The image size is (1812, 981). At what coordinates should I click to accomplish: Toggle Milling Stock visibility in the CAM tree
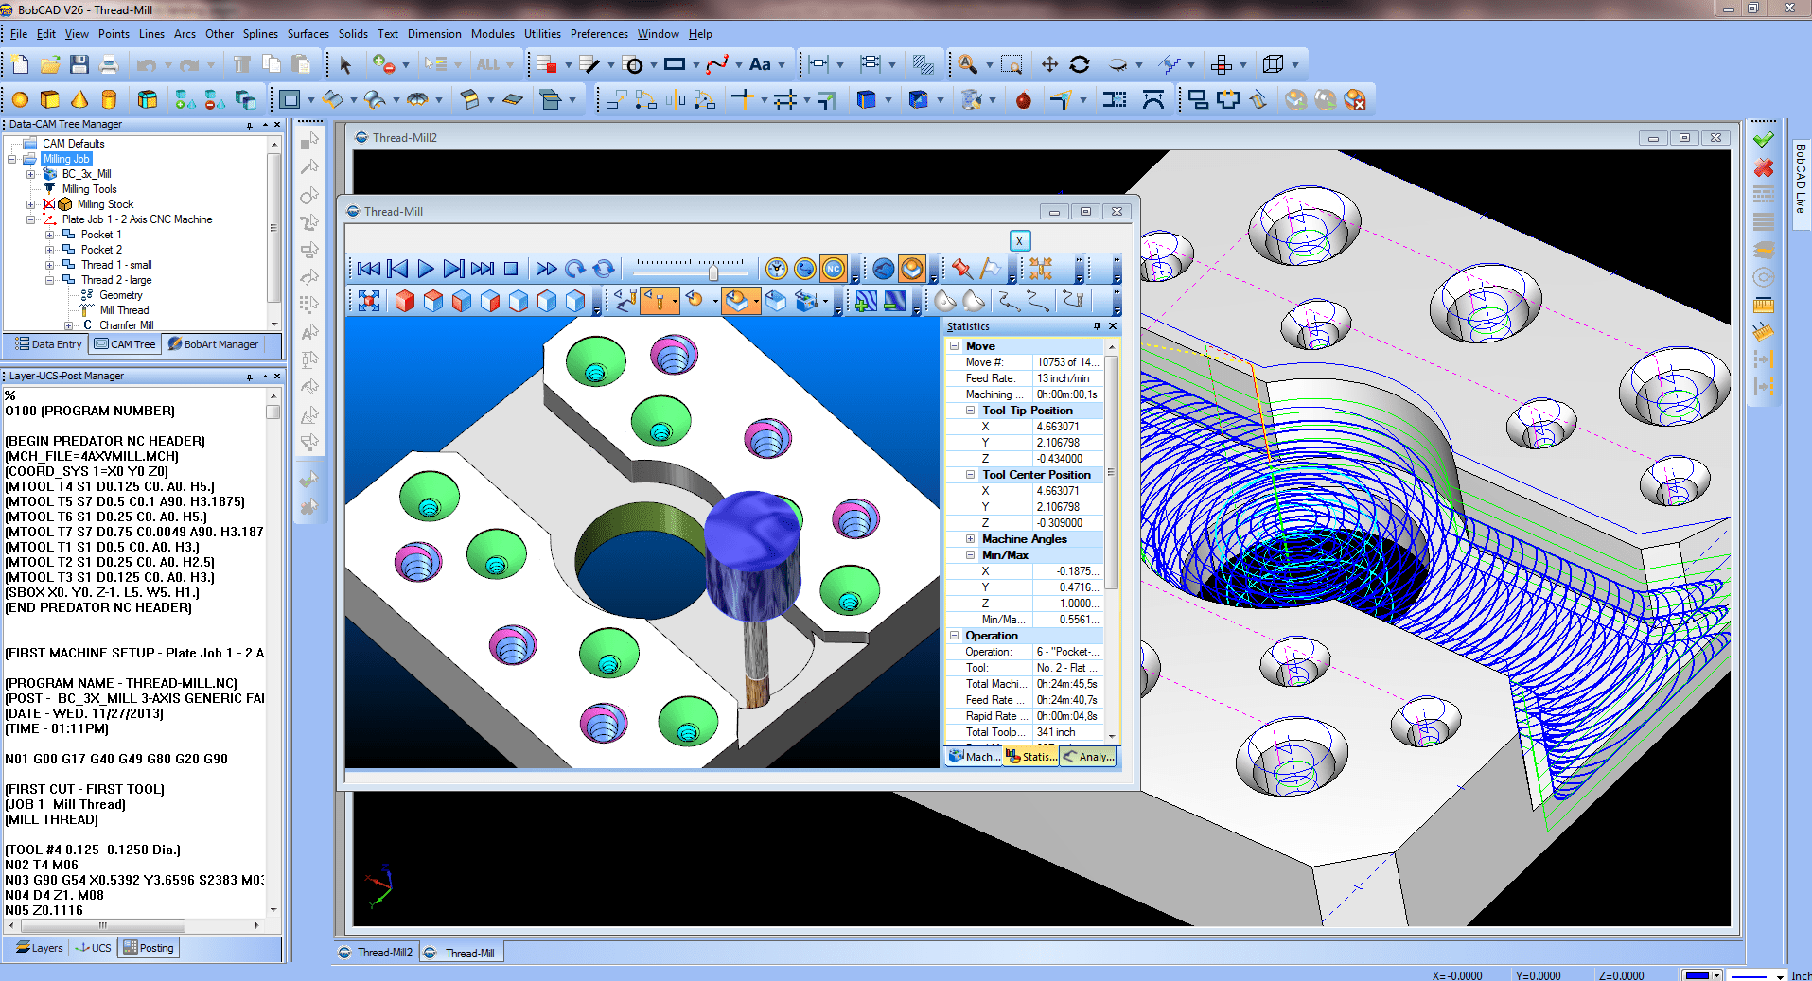tap(50, 204)
